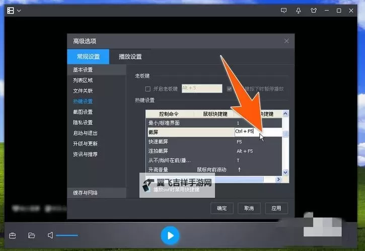This screenshot has height=251, width=365.
Task: Expand the dropdown chevron beside playlist icon
Action: (19, 11)
